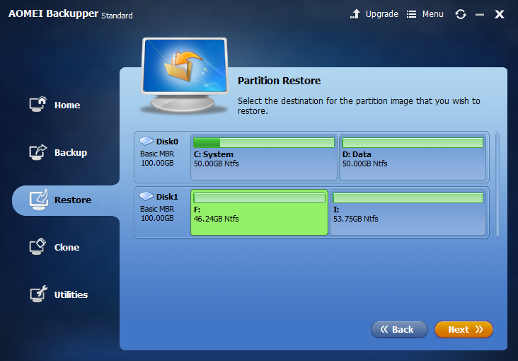
Task: Select the C: System partition
Action: 264,157
